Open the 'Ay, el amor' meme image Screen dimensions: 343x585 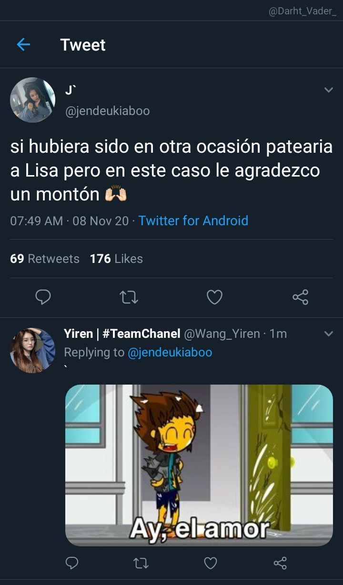199,465
